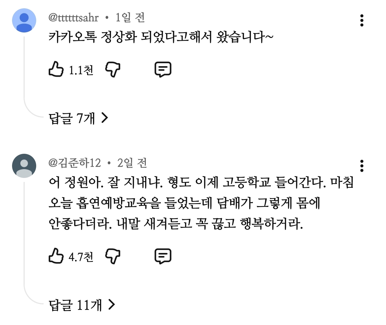Expand the 답글 7개 replies
Viewport: 386px width, 325px height.
coord(78,118)
